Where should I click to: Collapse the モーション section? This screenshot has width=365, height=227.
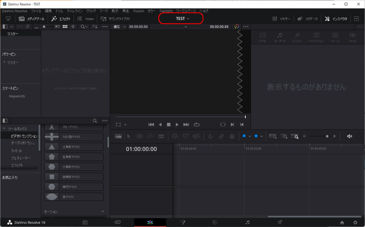103,211
